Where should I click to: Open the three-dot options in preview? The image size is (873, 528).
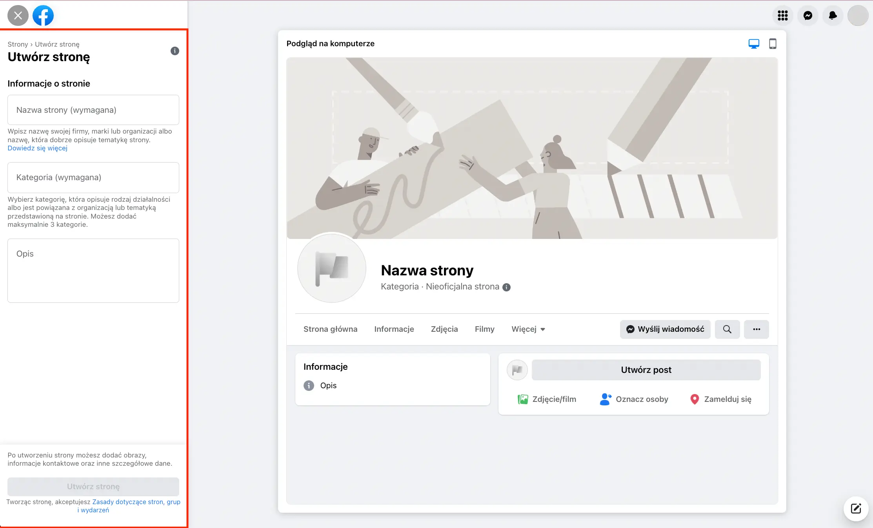(757, 329)
